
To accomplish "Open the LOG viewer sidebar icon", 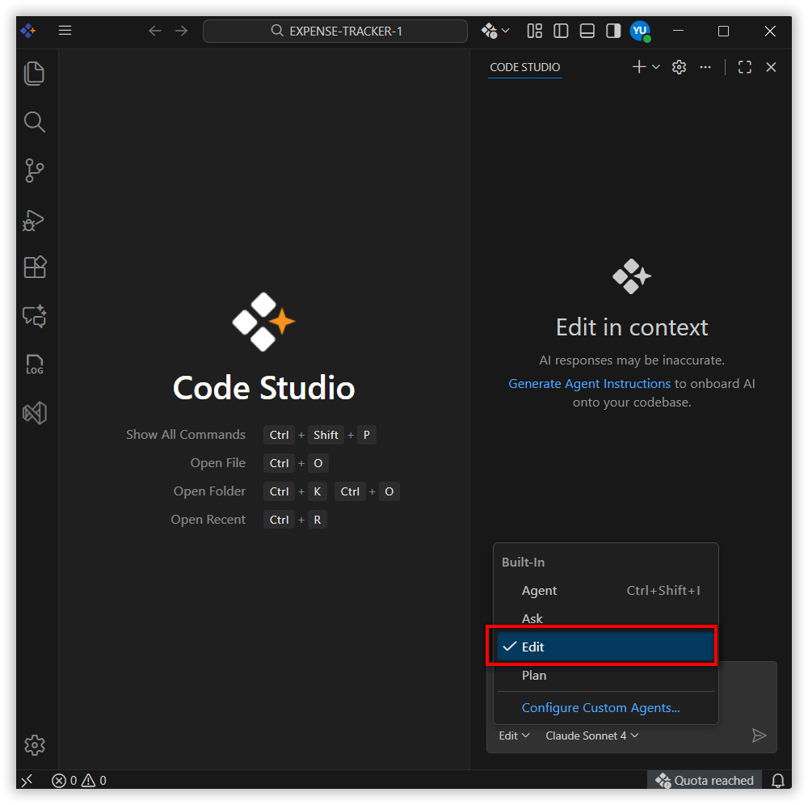I will [34, 365].
